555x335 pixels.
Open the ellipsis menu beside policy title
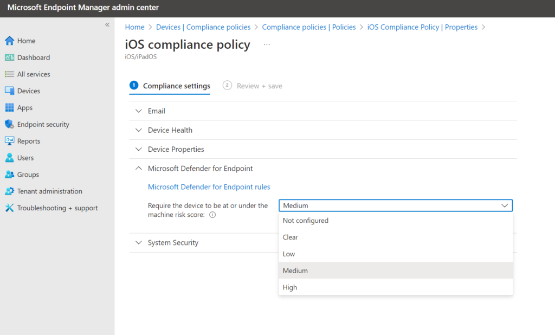pyautogui.click(x=267, y=44)
